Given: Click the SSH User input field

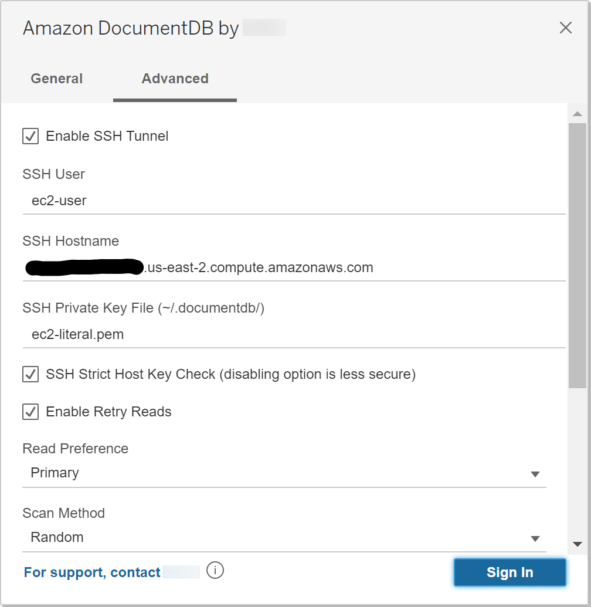Looking at the screenshot, I should click(293, 201).
